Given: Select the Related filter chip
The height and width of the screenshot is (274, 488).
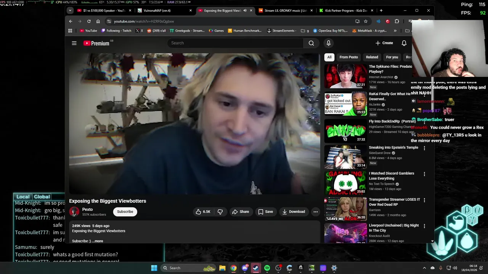Looking at the screenshot, I should pyautogui.click(x=372, y=57).
